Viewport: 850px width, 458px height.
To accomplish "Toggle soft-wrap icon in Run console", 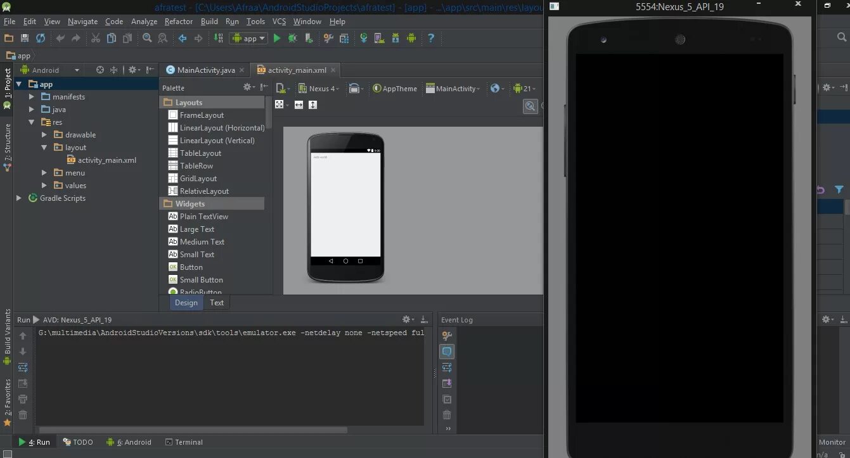I will (x=23, y=367).
